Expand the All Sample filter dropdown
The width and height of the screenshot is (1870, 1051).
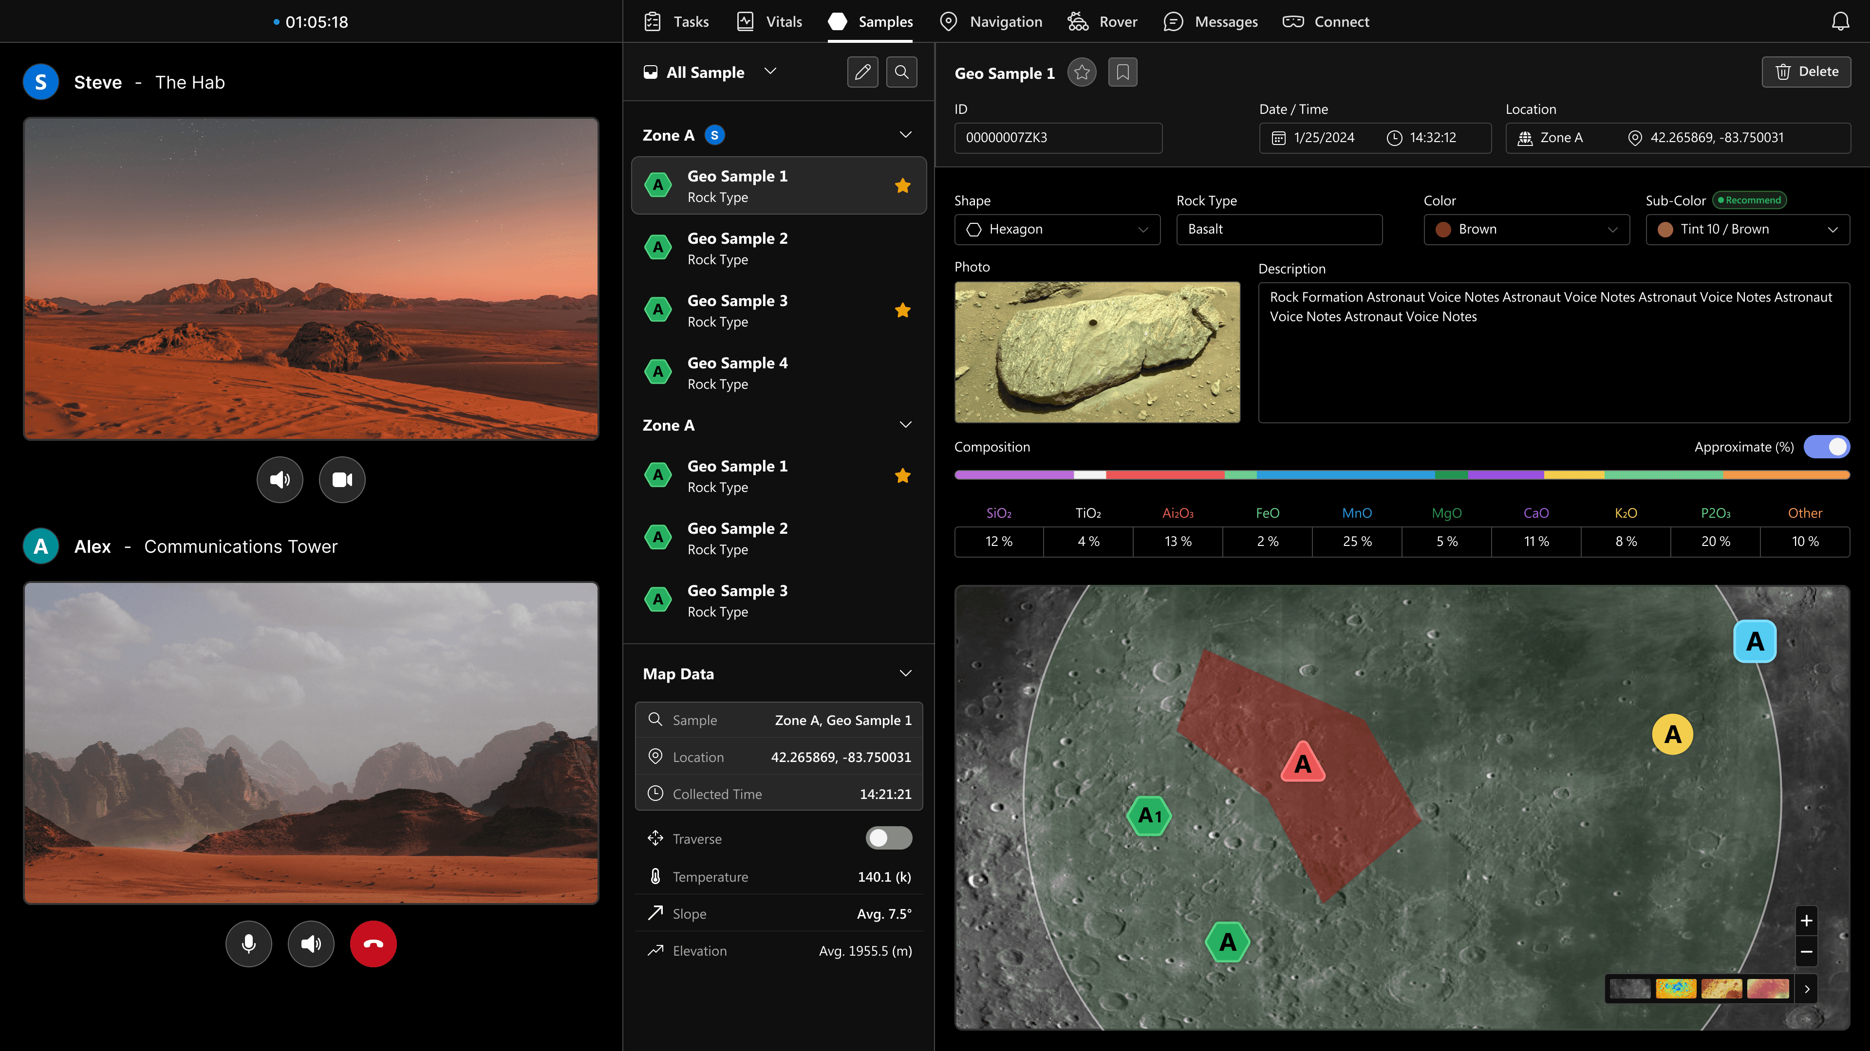(770, 72)
